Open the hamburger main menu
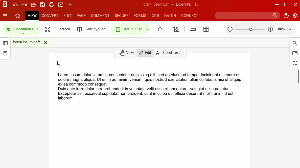 (5, 16)
